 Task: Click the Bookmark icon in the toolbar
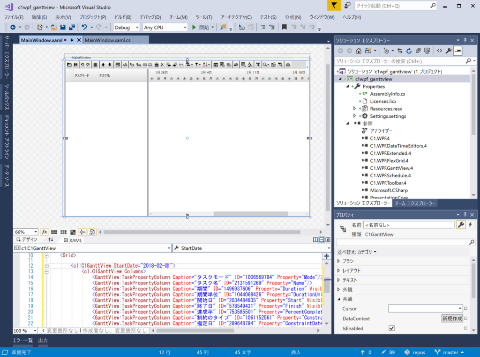(284, 27)
